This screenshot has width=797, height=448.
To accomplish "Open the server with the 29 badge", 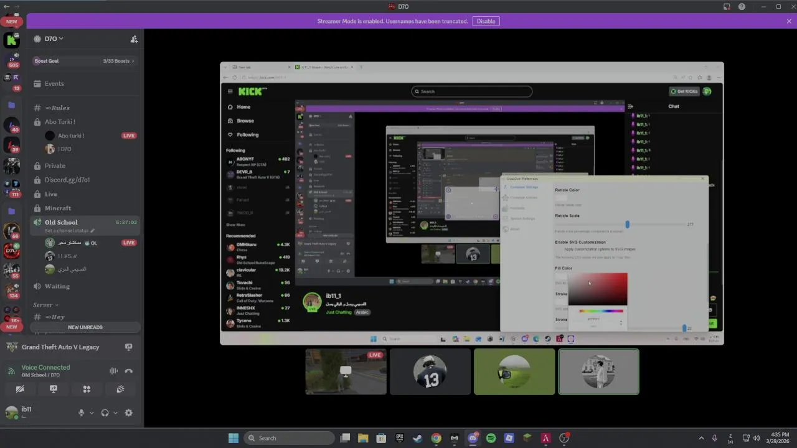I will 11,145.
